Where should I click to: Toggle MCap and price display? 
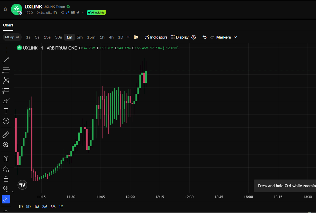coord(12,37)
